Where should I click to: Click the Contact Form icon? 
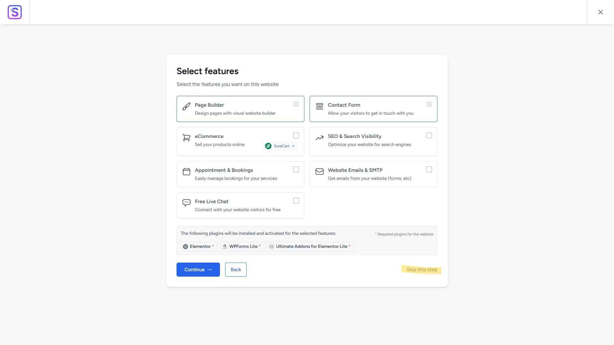[319, 107]
